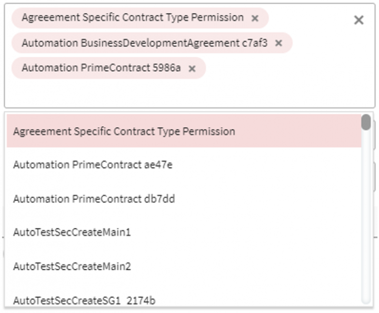This screenshot has height=313, width=379.
Task: Select highlighted Agreeement Specific Contract Type Permission option
Action: point(124,131)
